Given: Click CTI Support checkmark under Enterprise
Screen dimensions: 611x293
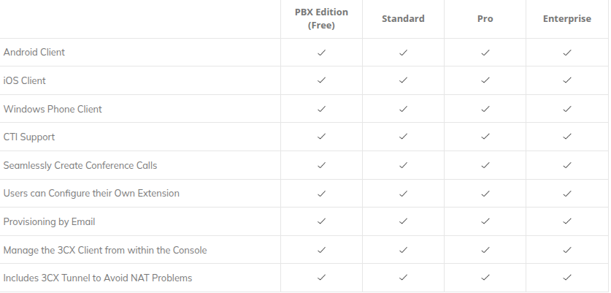Looking at the screenshot, I should click(x=567, y=137).
